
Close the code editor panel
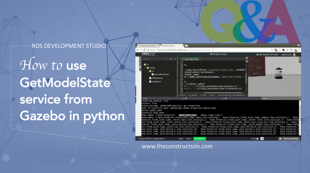(x=247, y=58)
